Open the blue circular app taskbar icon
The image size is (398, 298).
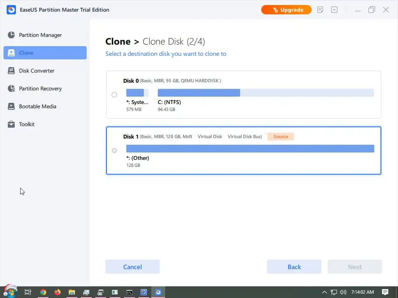tap(144, 292)
